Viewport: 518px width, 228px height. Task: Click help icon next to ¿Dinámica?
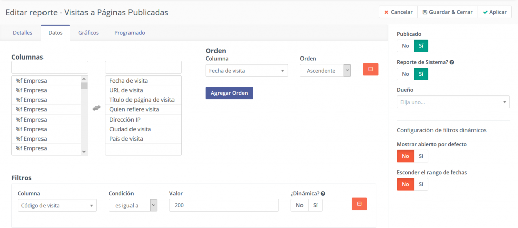(x=323, y=193)
